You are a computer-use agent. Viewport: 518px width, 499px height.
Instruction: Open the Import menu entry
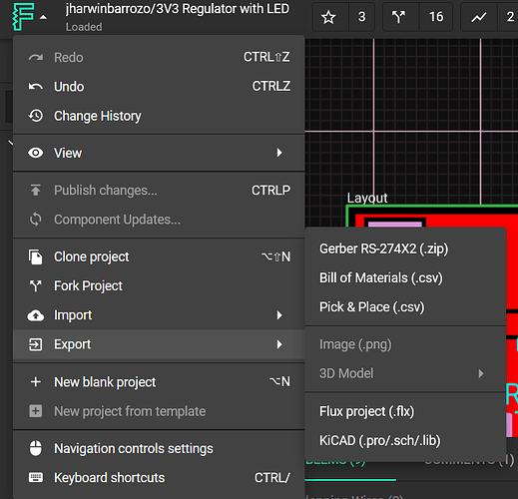click(x=159, y=315)
